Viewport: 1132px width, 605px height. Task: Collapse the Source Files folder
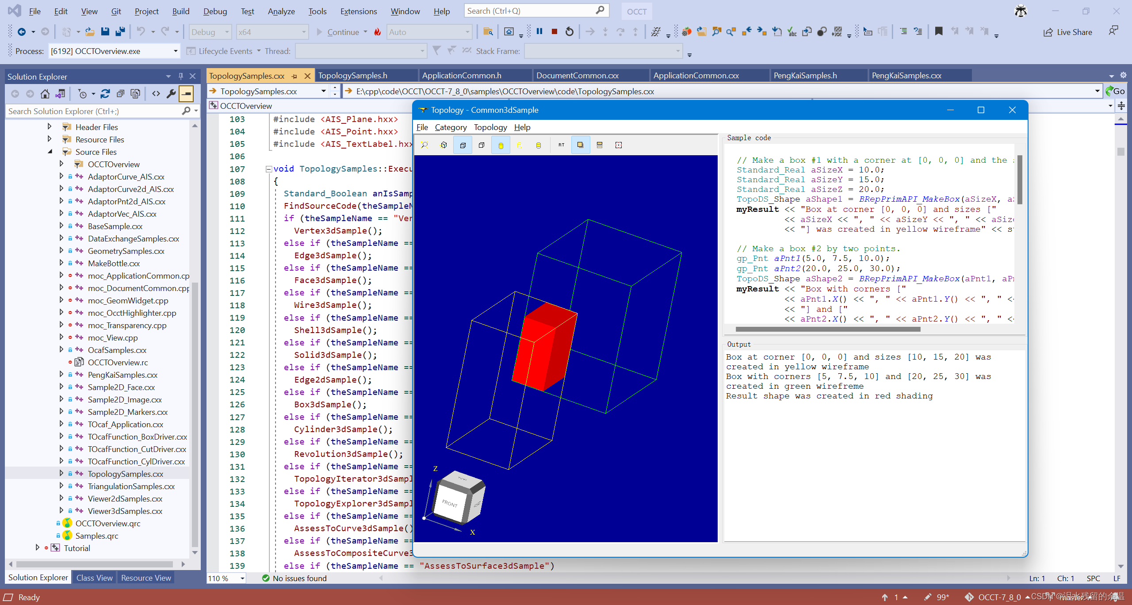(50, 152)
